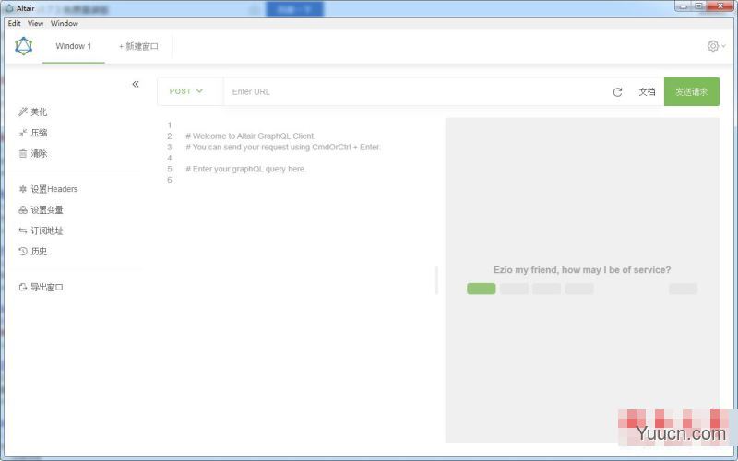The width and height of the screenshot is (738, 461).
Task: Open 历史 history panel
Action: (x=33, y=251)
